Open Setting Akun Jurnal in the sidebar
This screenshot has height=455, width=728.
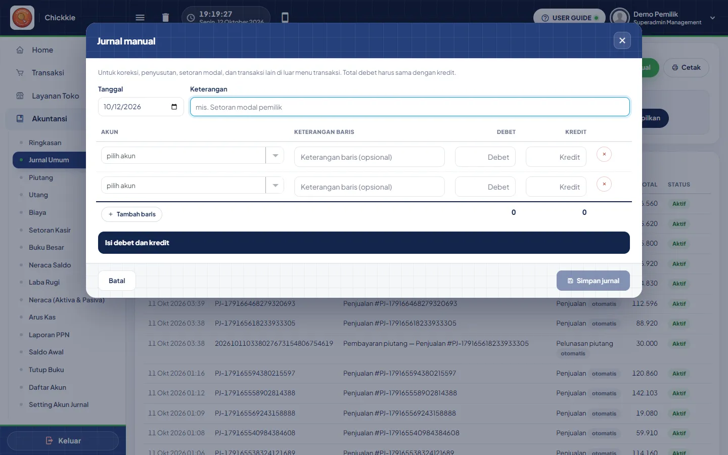(59, 404)
